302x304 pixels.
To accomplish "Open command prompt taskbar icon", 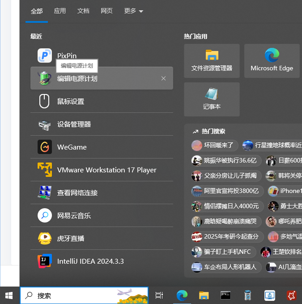I will click(225, 295).
